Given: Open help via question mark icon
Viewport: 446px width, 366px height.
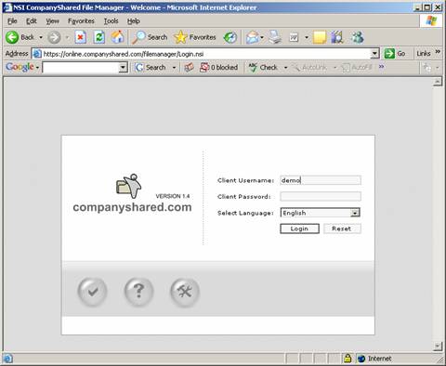Looking at the screenshot, I should point(138,292).
